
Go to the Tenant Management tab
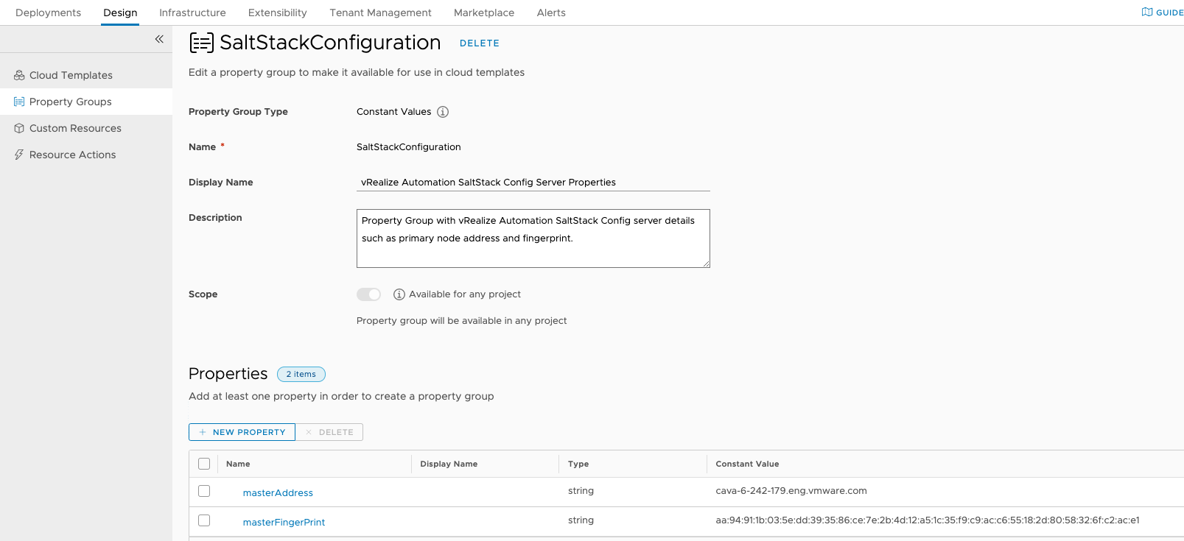click(x=380, y=13)
